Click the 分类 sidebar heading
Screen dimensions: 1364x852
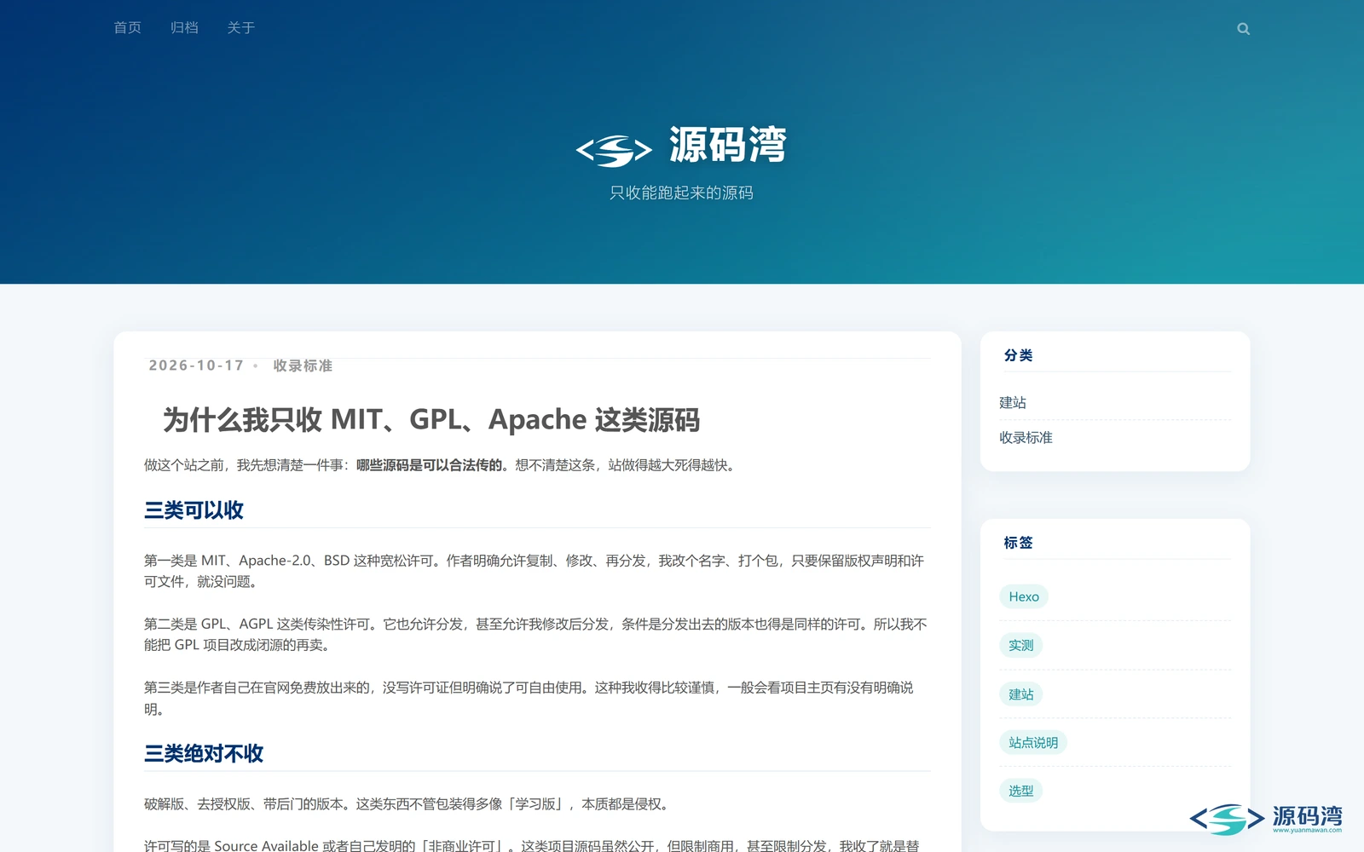[x=1018, y=355]
